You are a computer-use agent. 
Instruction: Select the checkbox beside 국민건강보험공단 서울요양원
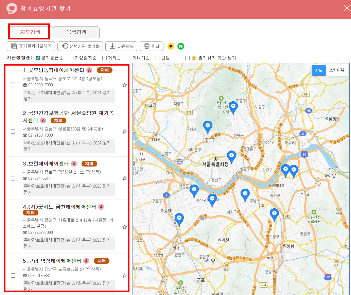[x=13, y=131]
